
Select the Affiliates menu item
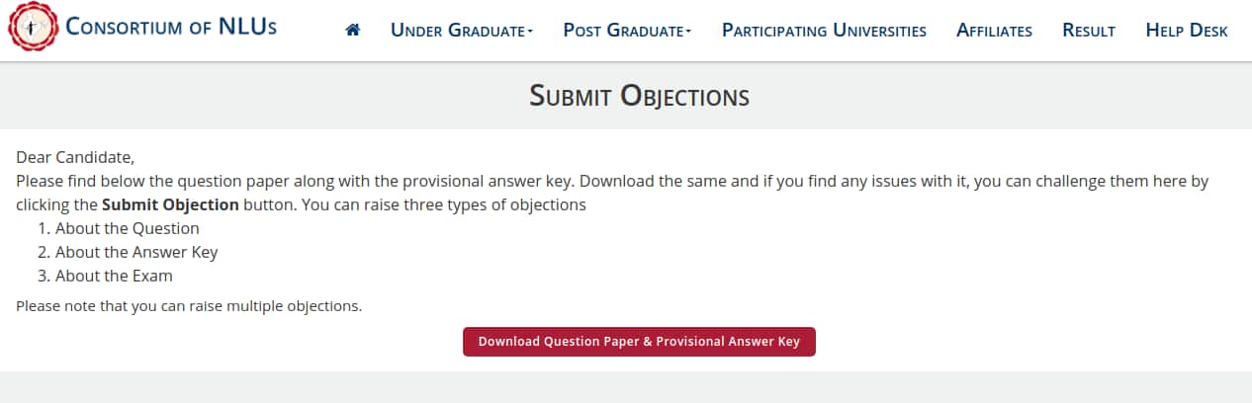pos(994,31)
